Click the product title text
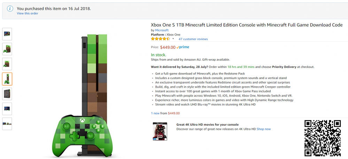 tap(246, 25)
